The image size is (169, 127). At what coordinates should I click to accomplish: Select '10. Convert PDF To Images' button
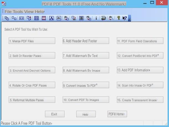coord(86,100)
